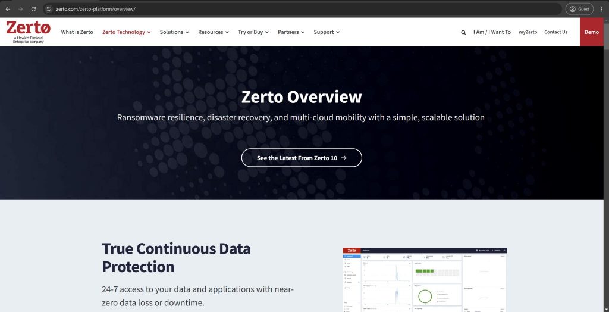Screen dimensions: 609x312
Task: Click the Zerto dashboard screenshot thumbnail
Action: (425, 280)
